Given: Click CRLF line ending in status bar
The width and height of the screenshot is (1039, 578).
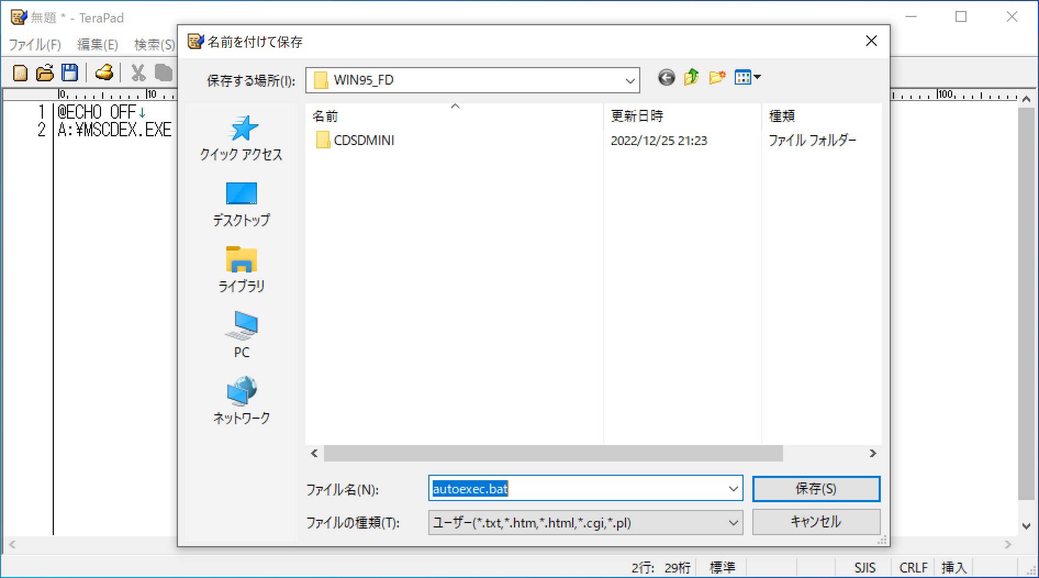Looking at the screenshot, I should point(913,568).
